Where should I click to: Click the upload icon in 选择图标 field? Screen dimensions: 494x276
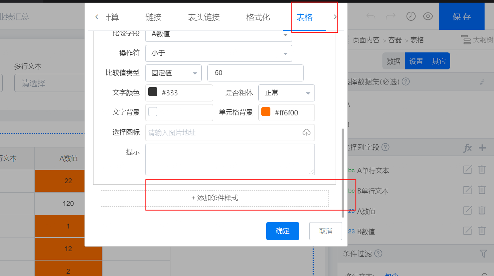(x=307, y=132)
